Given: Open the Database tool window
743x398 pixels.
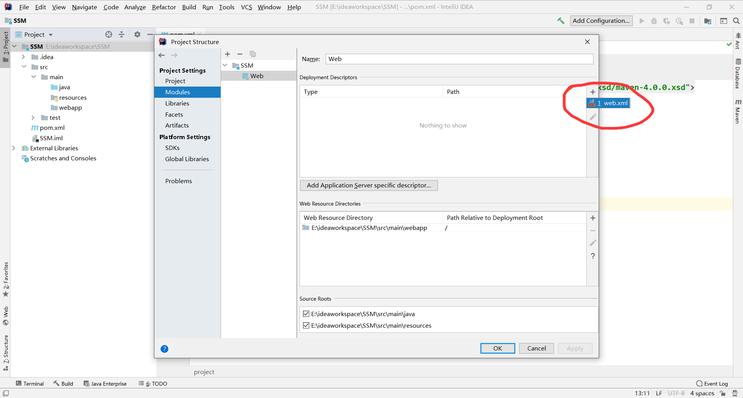Looking at the screenshot, I should (738, 73).
